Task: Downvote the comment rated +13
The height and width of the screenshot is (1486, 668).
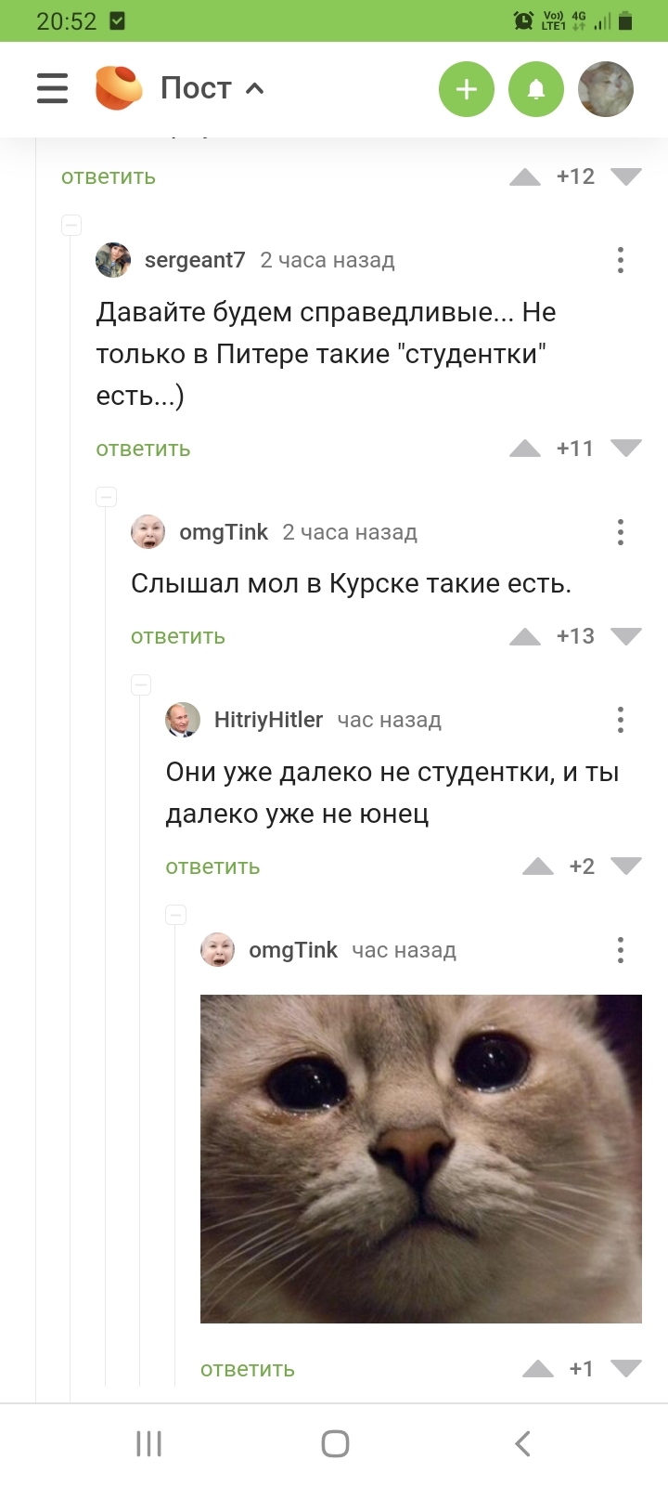Action: [626, 636]
